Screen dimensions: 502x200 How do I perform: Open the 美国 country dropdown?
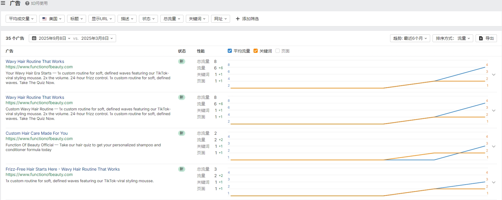coord(52,19)
